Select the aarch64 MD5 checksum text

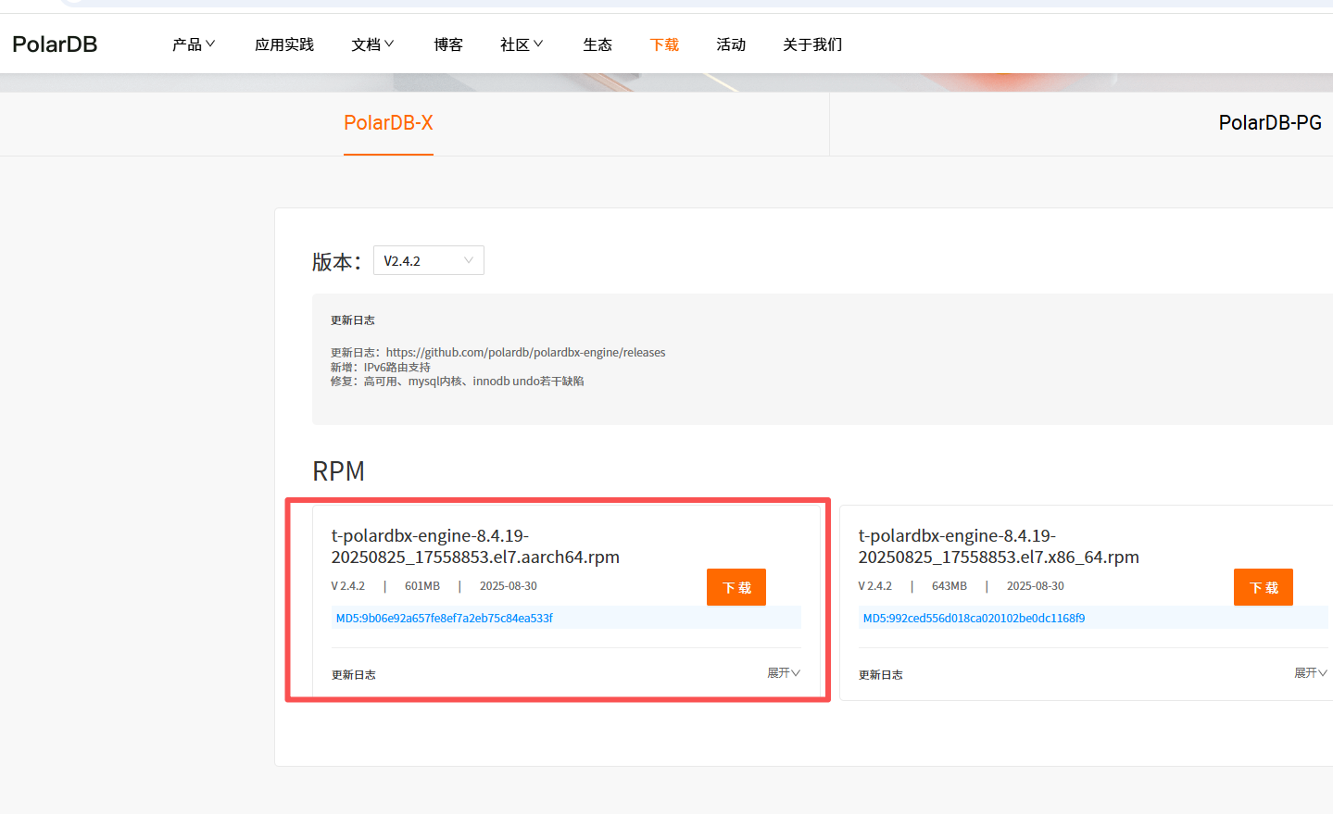445,618
